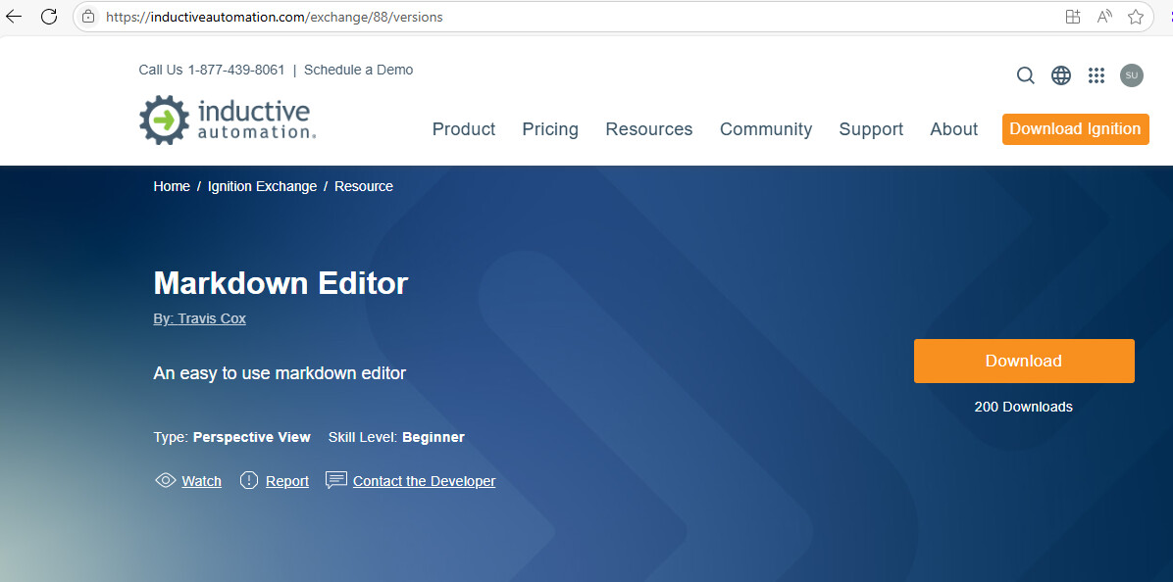Open the Resources menu

[x=649, y=129]
